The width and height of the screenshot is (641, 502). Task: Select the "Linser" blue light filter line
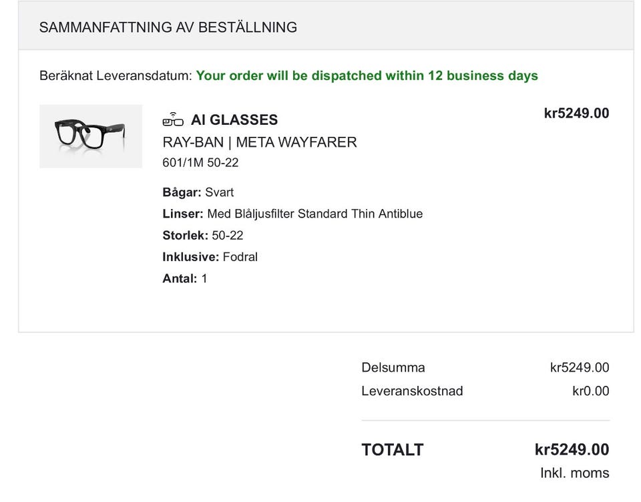click(x=292, y=214)
